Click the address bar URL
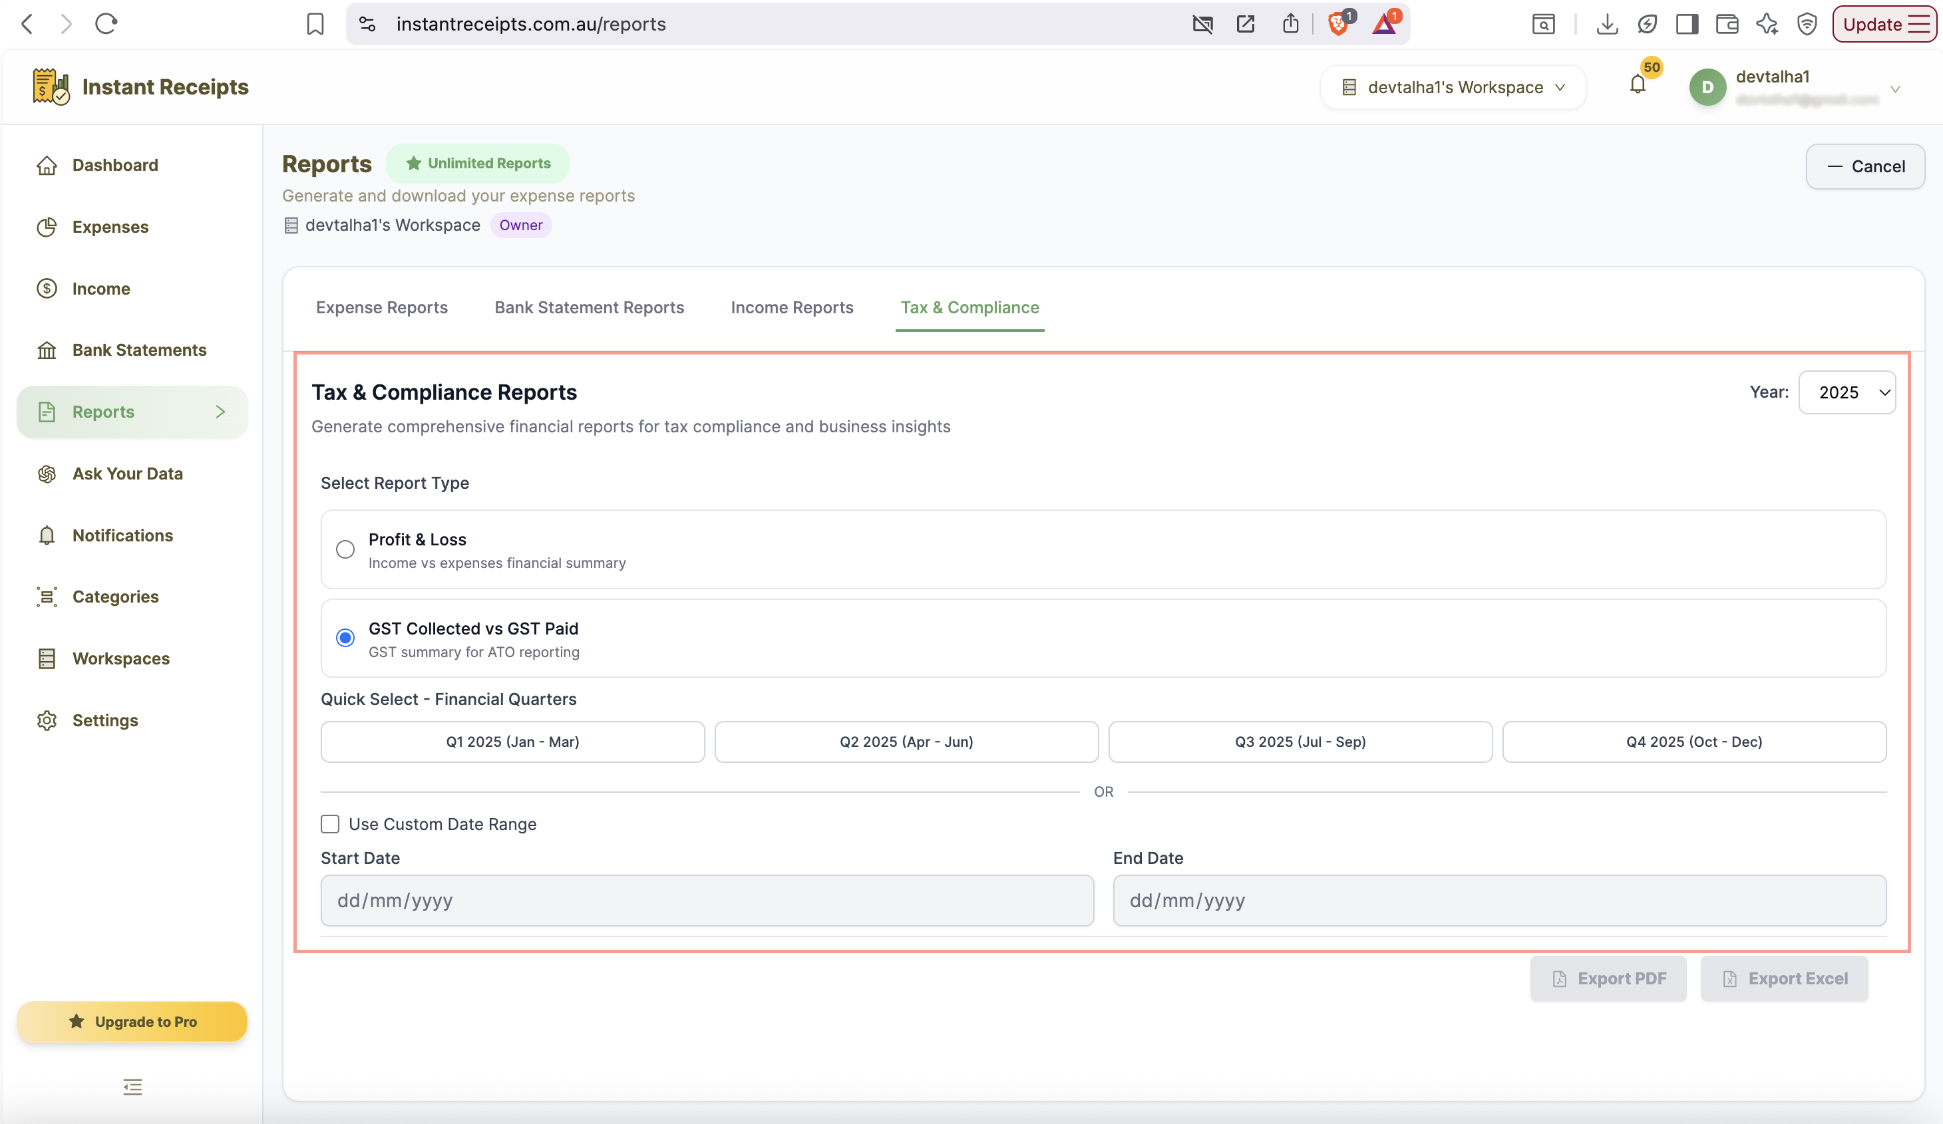Screen dimensions: 1943x1124 click(x=530, y=24)
